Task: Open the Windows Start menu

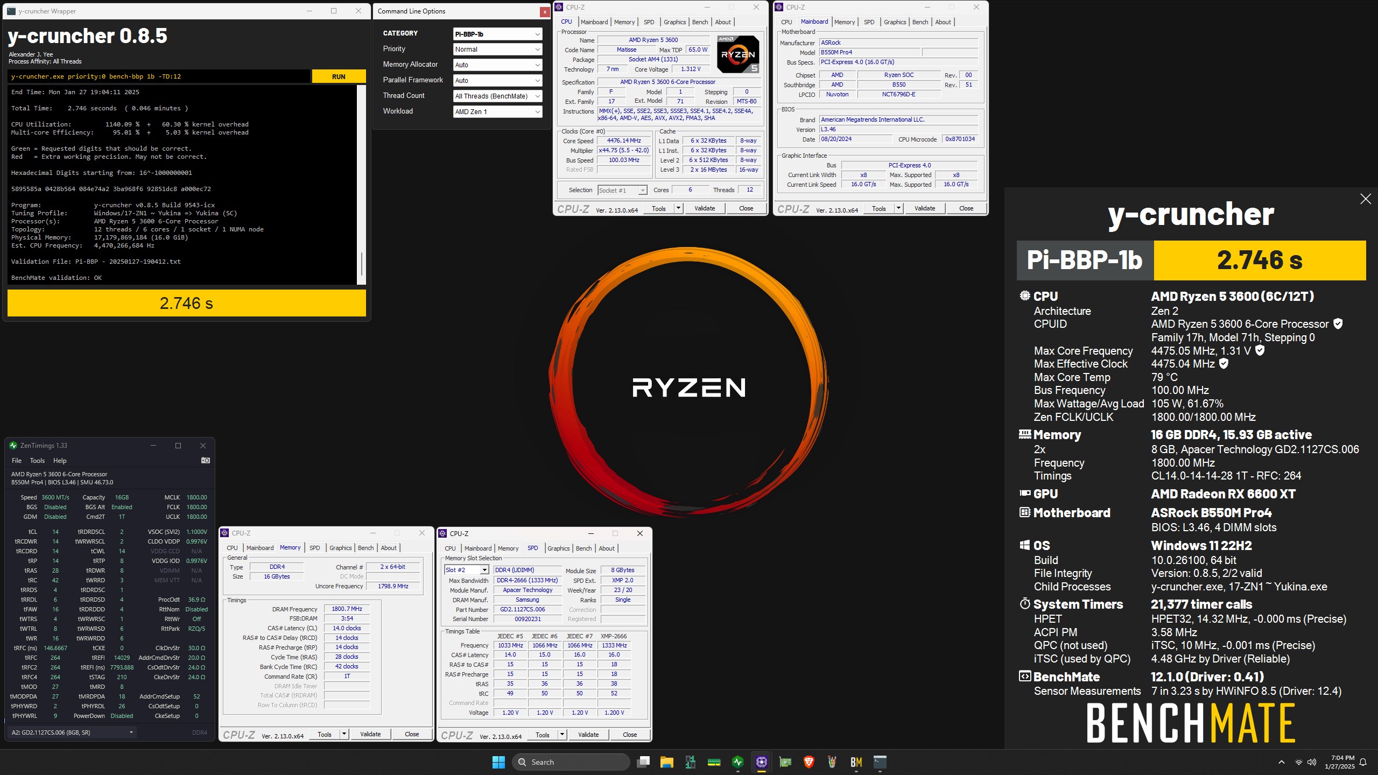Action: [498, 762]
